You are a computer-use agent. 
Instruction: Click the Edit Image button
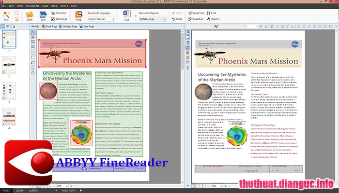(x=59, y=19)
